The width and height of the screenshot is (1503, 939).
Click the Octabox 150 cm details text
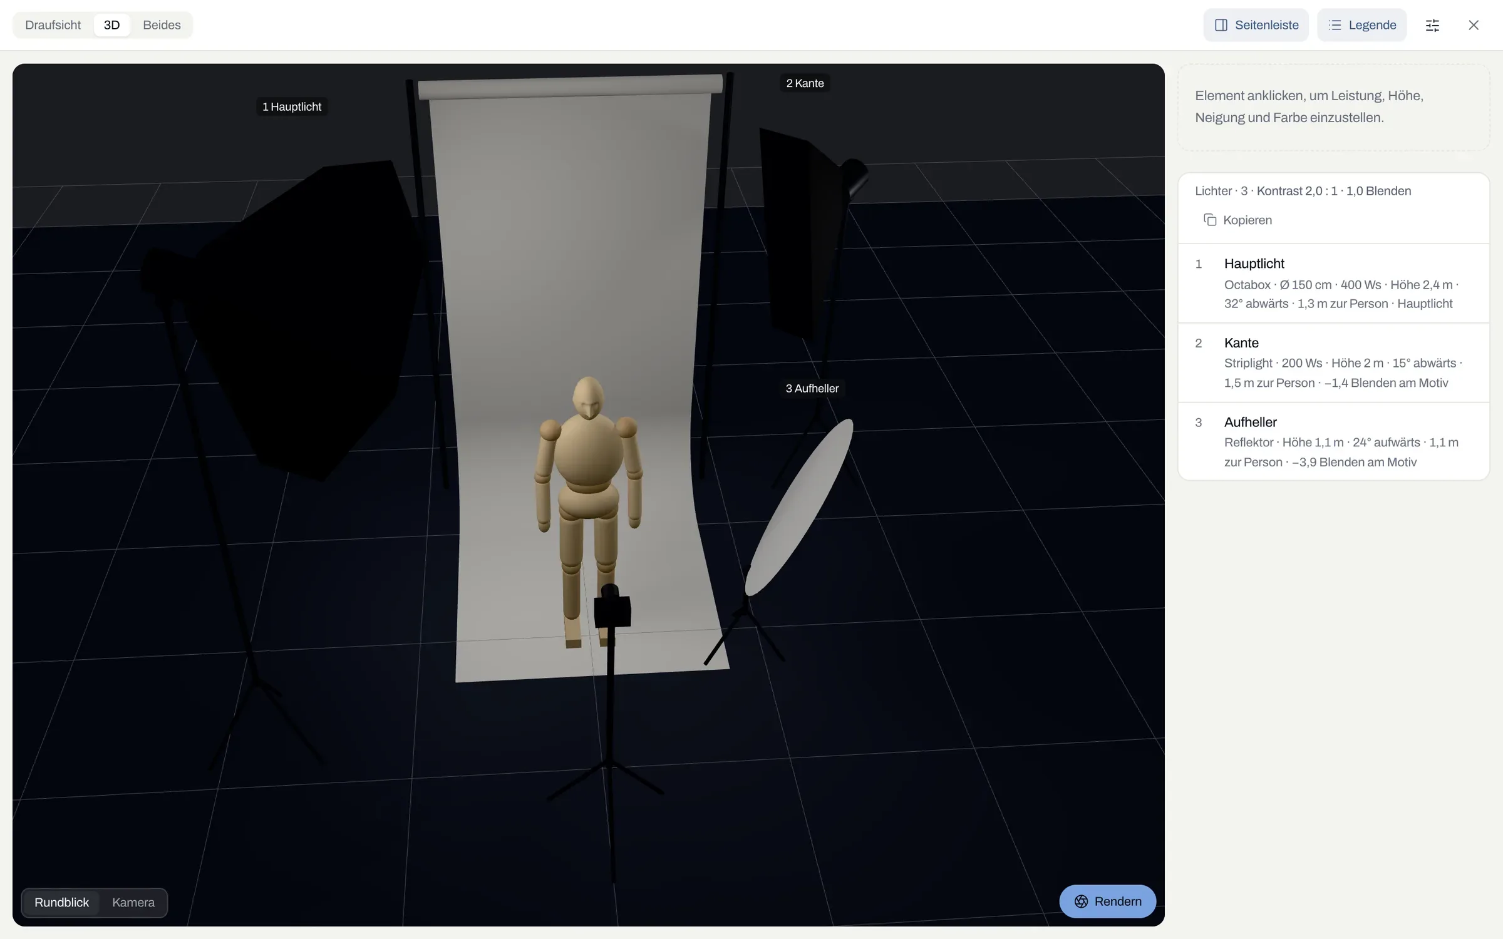1341,294
